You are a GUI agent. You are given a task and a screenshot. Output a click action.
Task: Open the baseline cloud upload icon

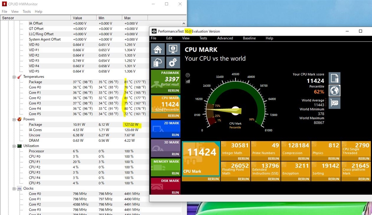pos(158,63)
